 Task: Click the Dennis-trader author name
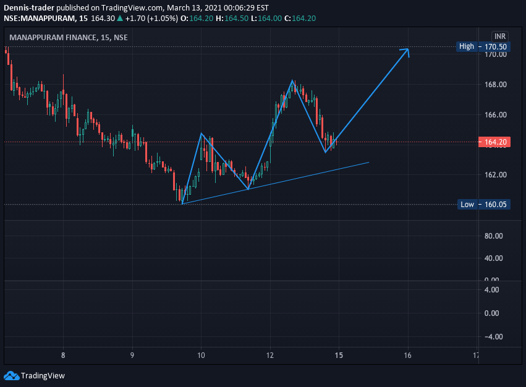point(29,7)
